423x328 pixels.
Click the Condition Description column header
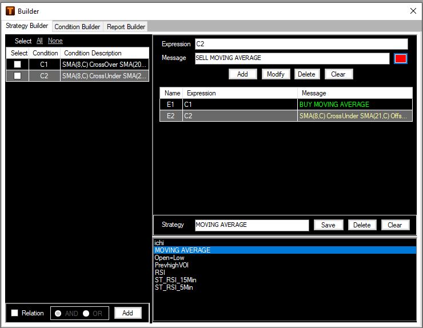click(x=105, y=53)
